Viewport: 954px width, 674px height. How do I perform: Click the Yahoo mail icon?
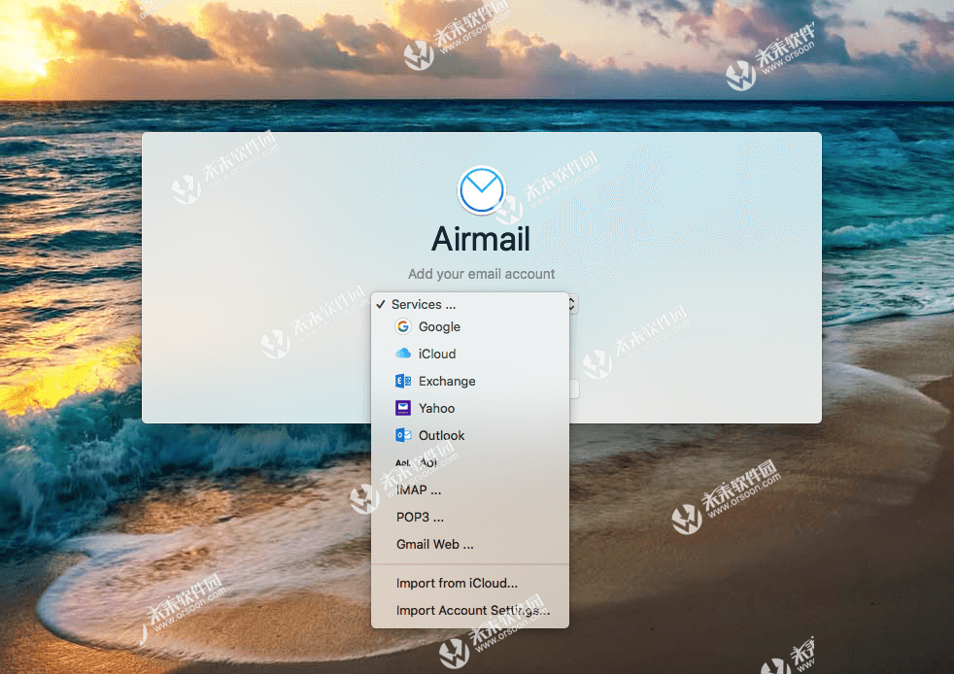pos(403,408)
